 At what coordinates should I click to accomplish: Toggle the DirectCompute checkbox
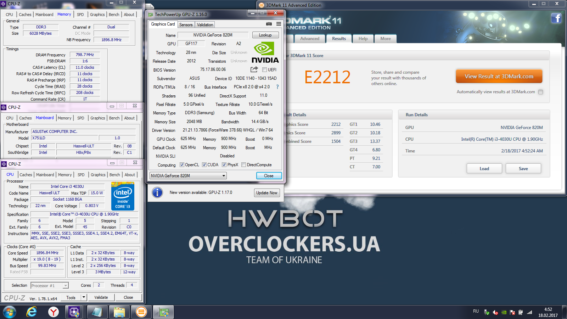(243, 164)
